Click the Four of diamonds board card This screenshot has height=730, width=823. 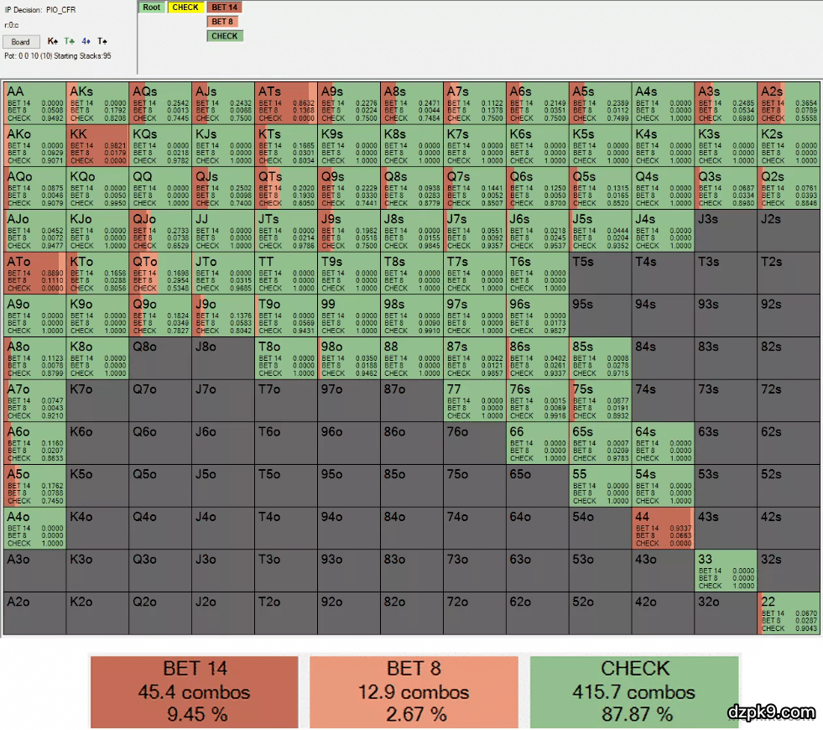pos(86,41)
